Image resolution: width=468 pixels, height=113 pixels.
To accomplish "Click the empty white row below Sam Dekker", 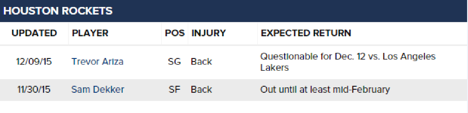I will tap(233, 107).
